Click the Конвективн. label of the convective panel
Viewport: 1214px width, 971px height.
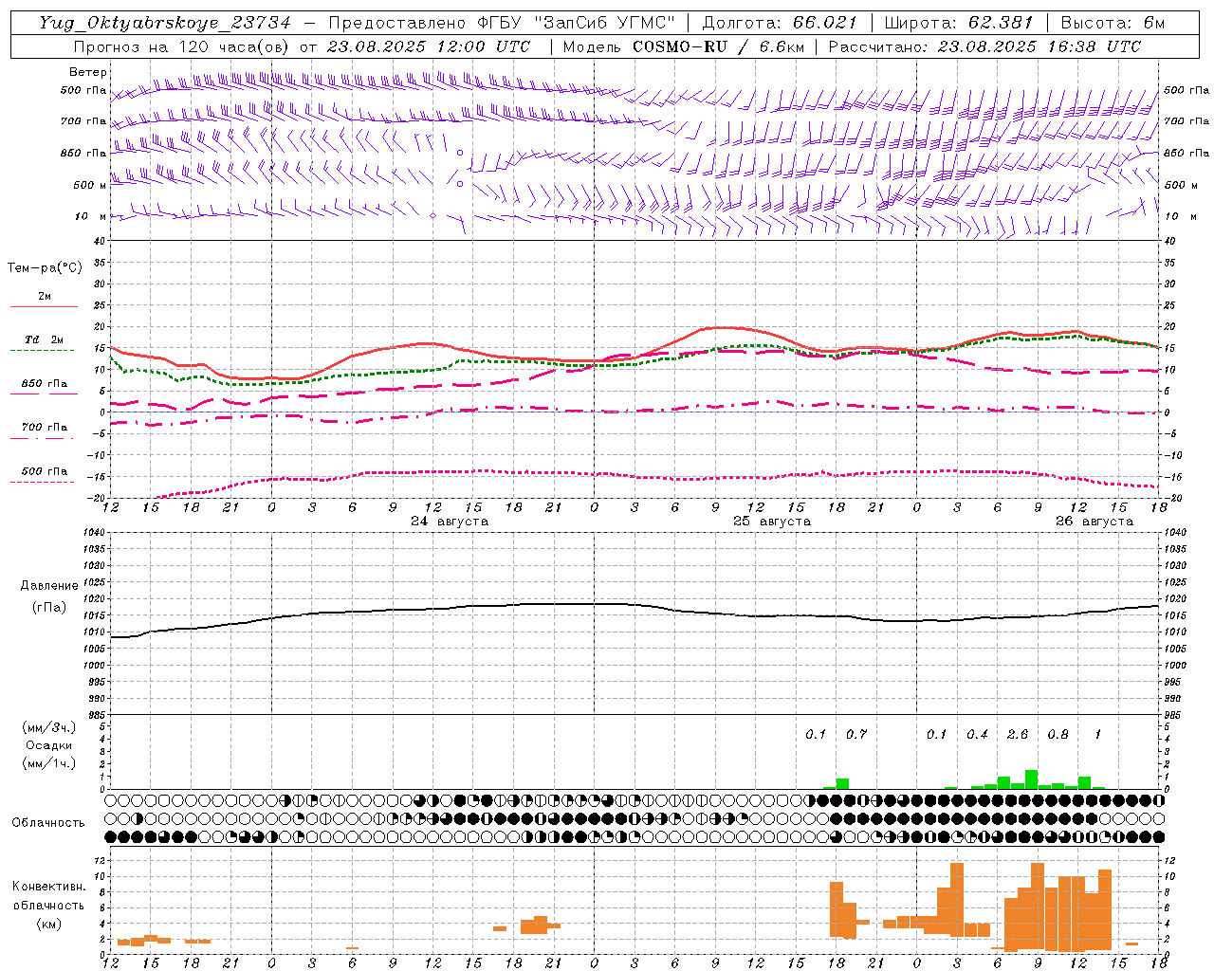pos(48,887)
